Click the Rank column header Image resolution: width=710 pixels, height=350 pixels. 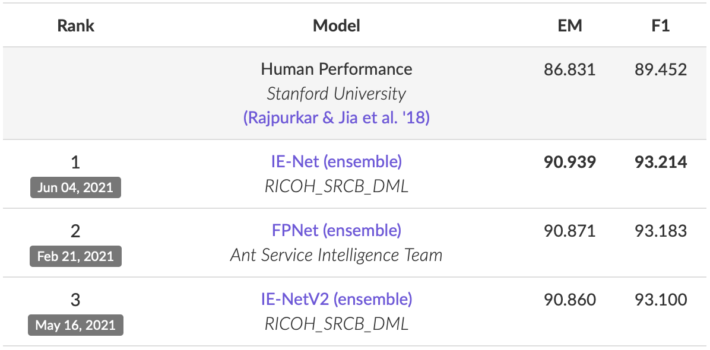click(75, 26)
